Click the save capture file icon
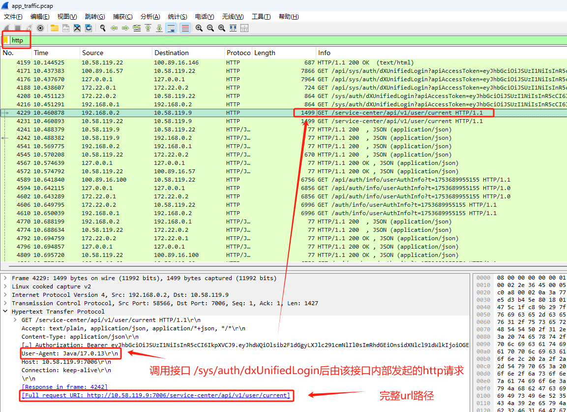This screenshot has width=567, height=412. coord(66,28)
